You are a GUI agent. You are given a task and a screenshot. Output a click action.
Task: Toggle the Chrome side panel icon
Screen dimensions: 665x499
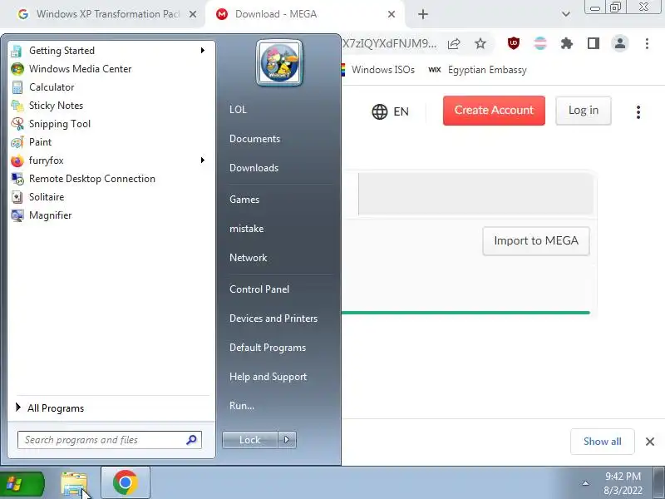pos(594,43)
